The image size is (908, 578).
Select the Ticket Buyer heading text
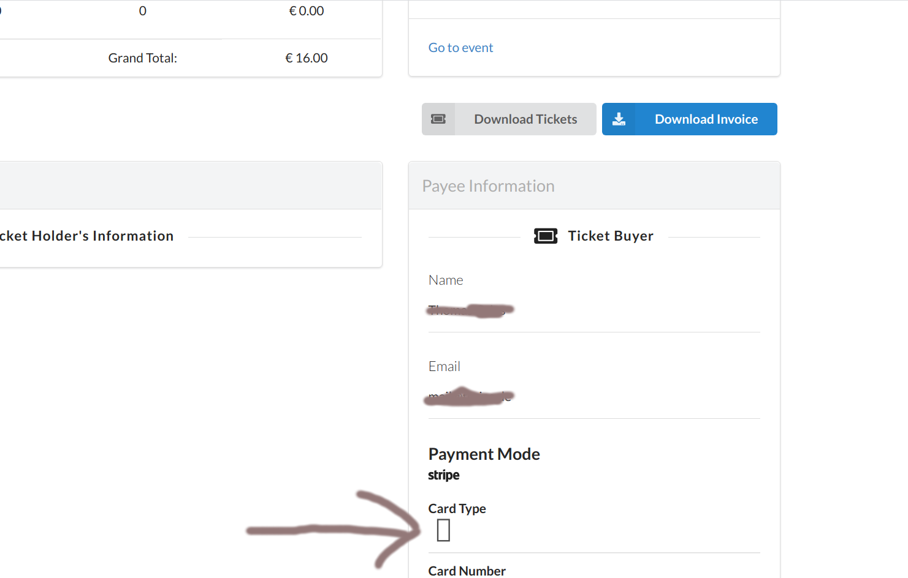611,236
